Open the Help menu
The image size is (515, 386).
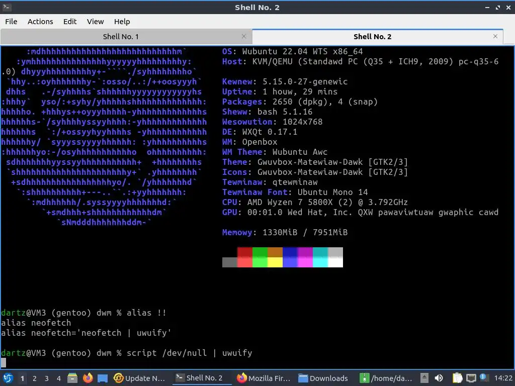[122, 21]
